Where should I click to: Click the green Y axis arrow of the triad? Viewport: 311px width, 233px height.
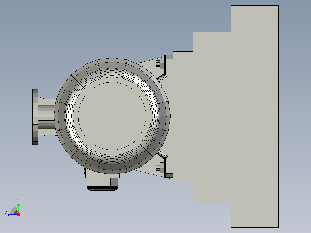click(18, 208)
